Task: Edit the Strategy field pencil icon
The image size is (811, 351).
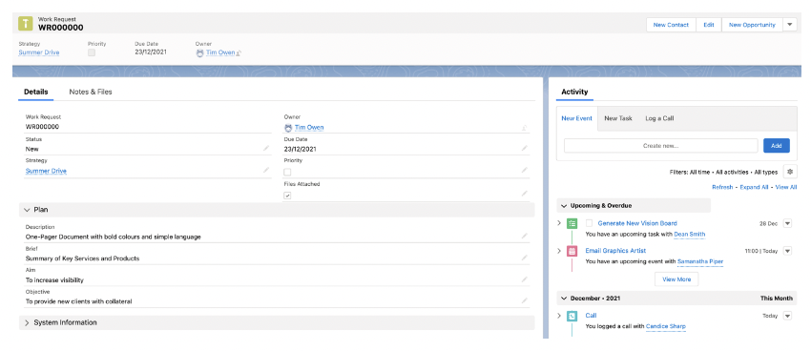Action: [x=266, y=170]
